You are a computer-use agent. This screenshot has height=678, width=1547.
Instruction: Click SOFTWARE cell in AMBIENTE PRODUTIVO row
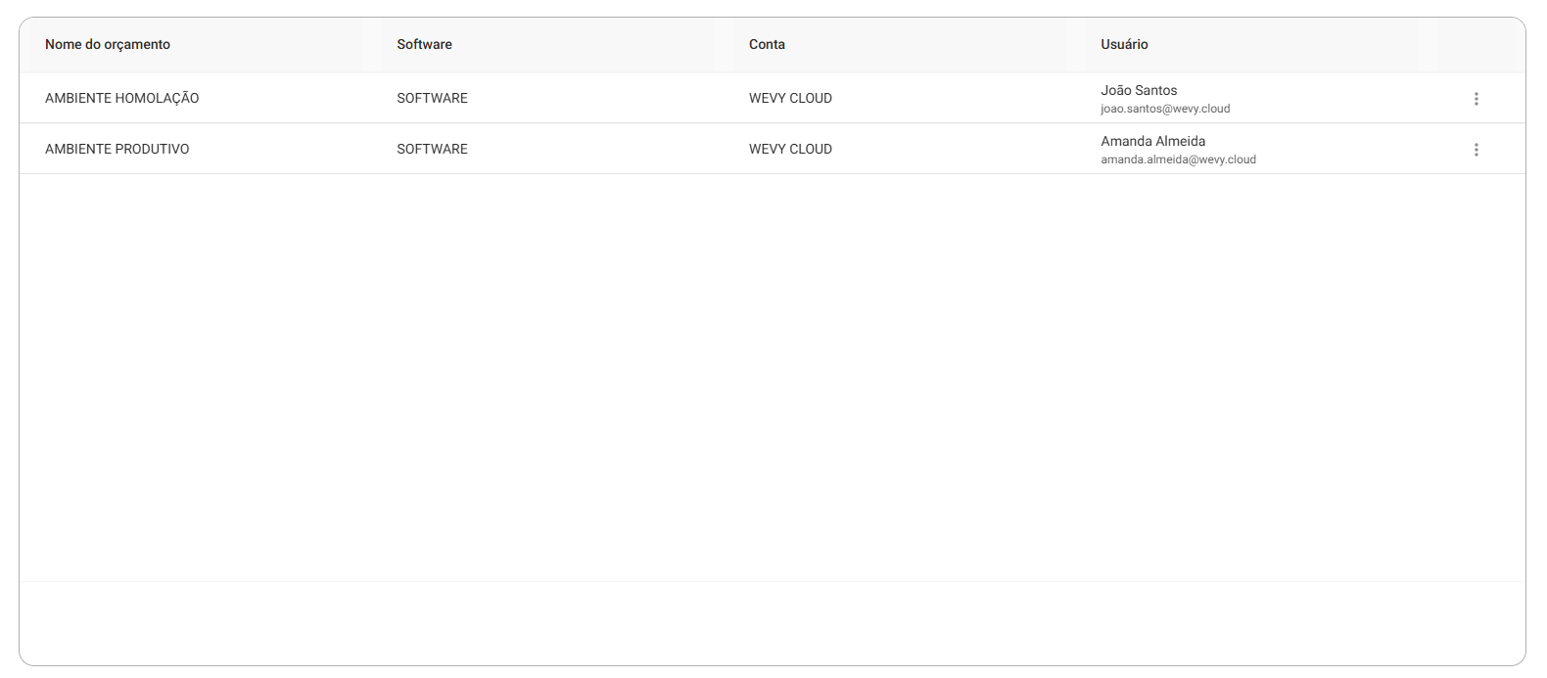click(x=432, y=149)
